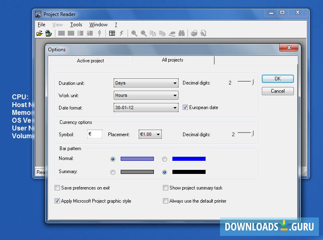Switch to the Active project tab
The width and height of the screenshot is (323, 240).
[90, 61]
